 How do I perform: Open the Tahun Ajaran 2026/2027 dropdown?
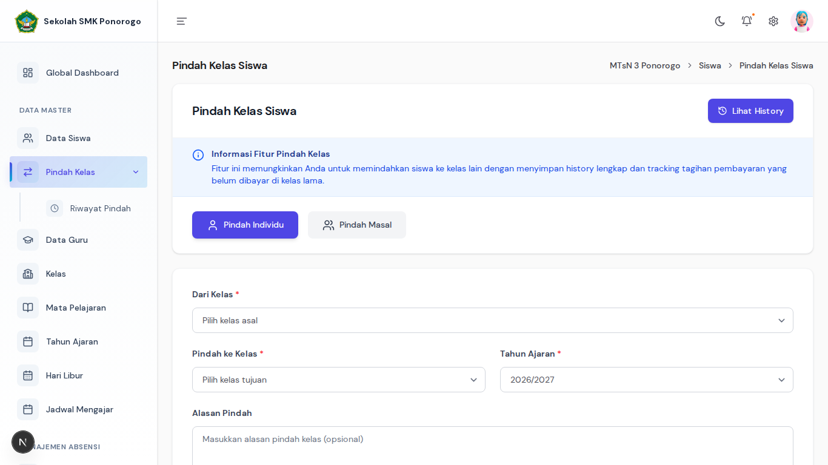tap(647, 380)
